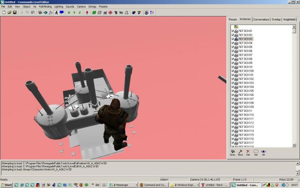Uncheck the REF BOX05 instance checkbox

click(x=233, y=47)
